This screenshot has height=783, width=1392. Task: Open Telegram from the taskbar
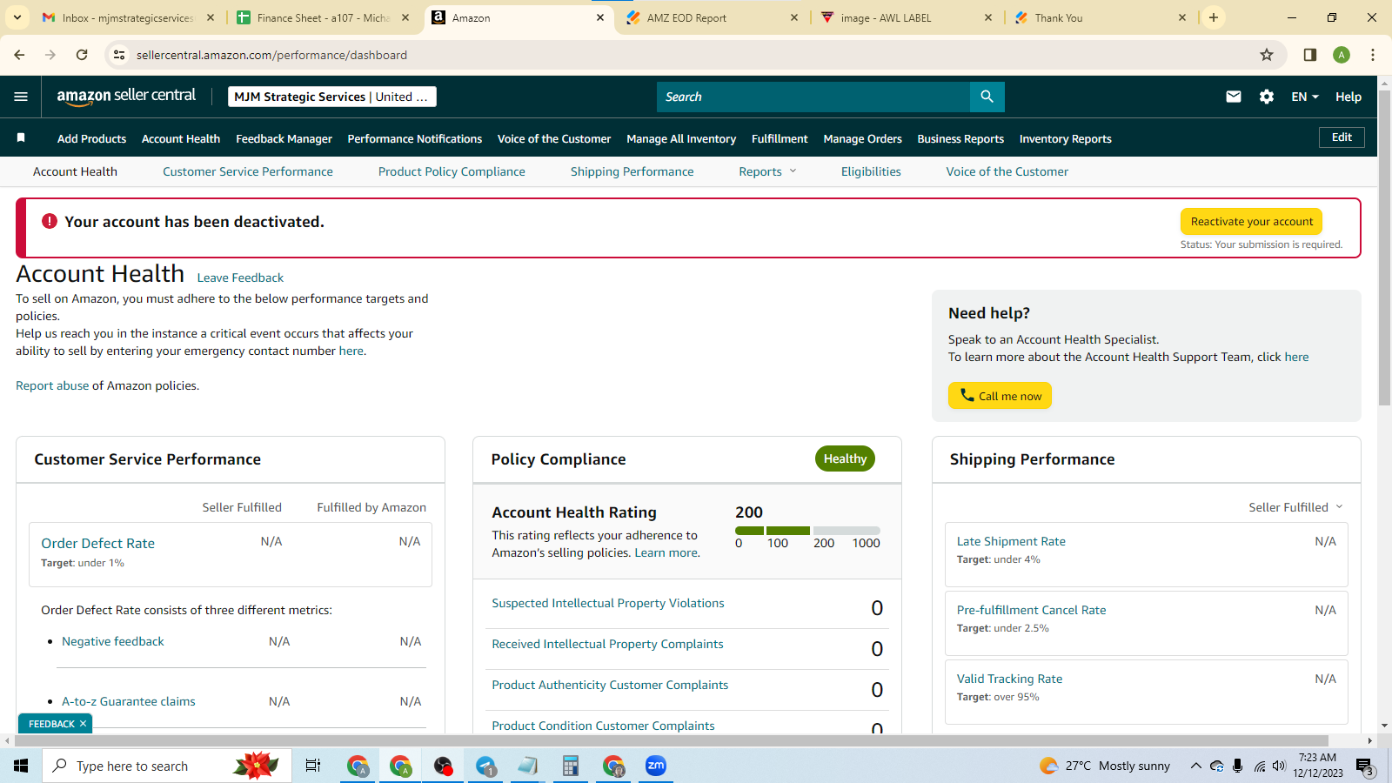(486, 766)
